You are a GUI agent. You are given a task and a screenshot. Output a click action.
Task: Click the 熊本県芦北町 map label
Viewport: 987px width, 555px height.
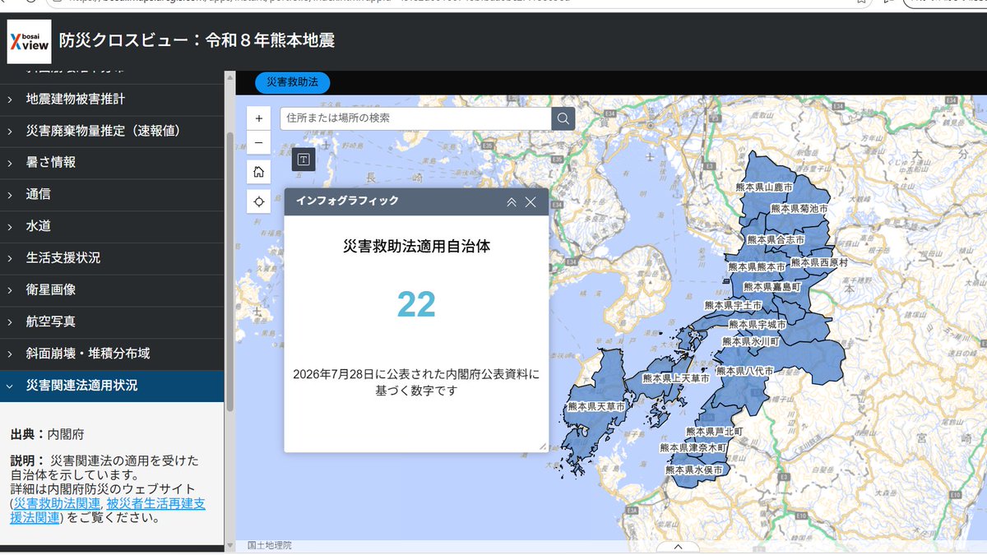pyautogui.click(x=715, y=431)
